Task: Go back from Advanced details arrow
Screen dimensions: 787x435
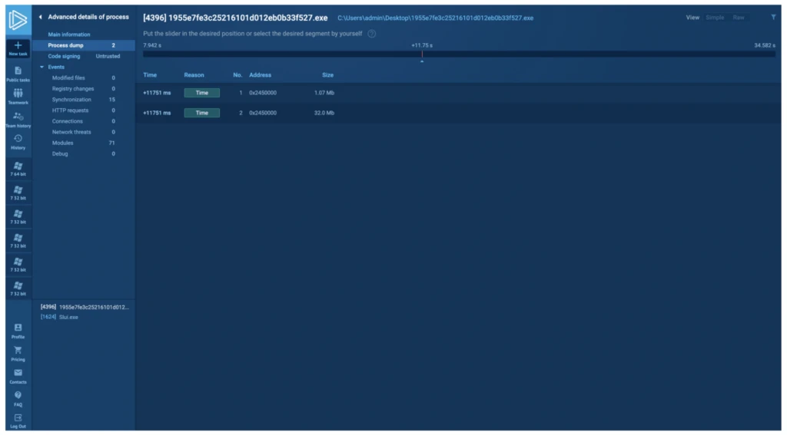Action: click(41, 17)
